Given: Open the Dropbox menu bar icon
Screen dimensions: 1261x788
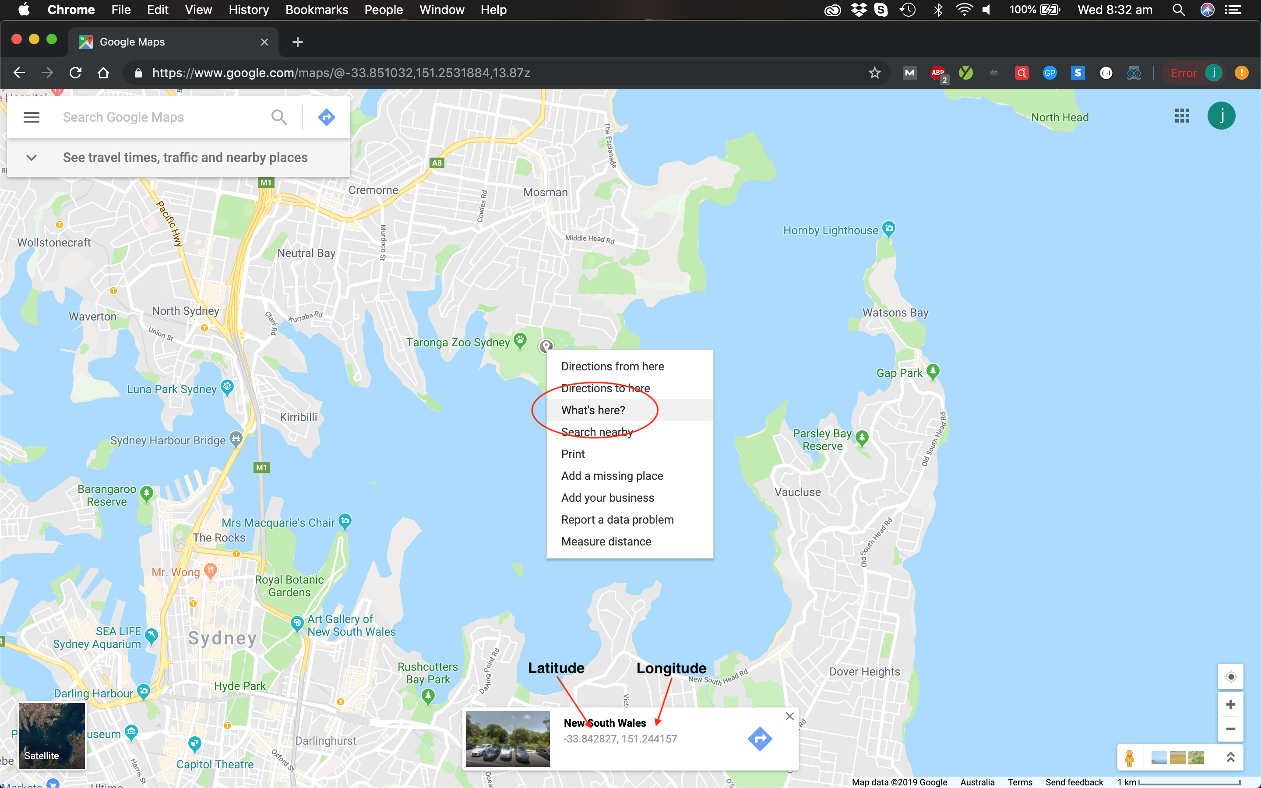Looking at the screenshot, I should pyautogui.click(x=858, y=10).
